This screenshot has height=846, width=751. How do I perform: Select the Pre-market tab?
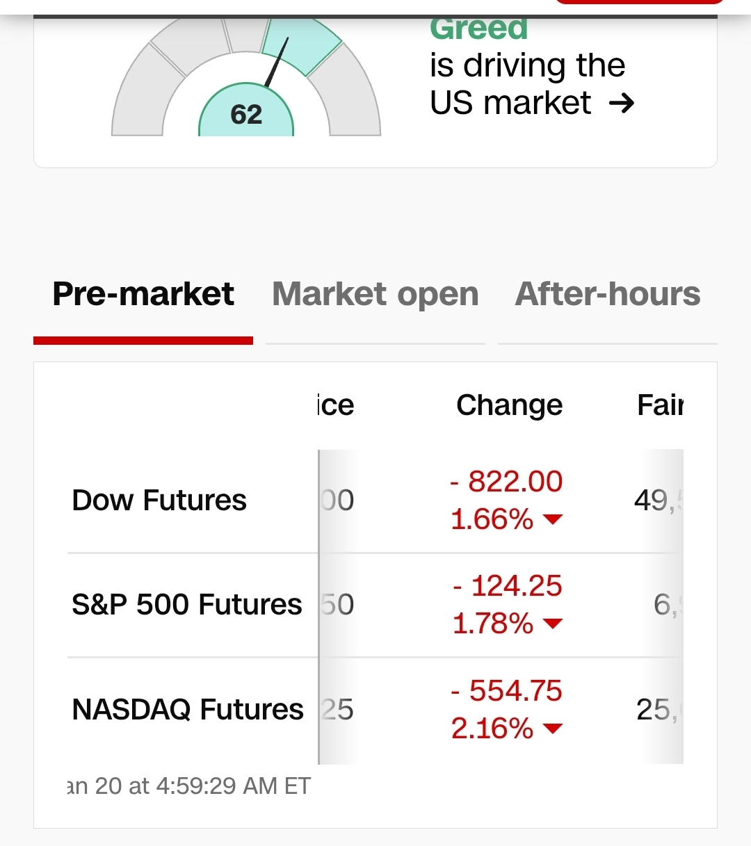[x=143, y=294]
